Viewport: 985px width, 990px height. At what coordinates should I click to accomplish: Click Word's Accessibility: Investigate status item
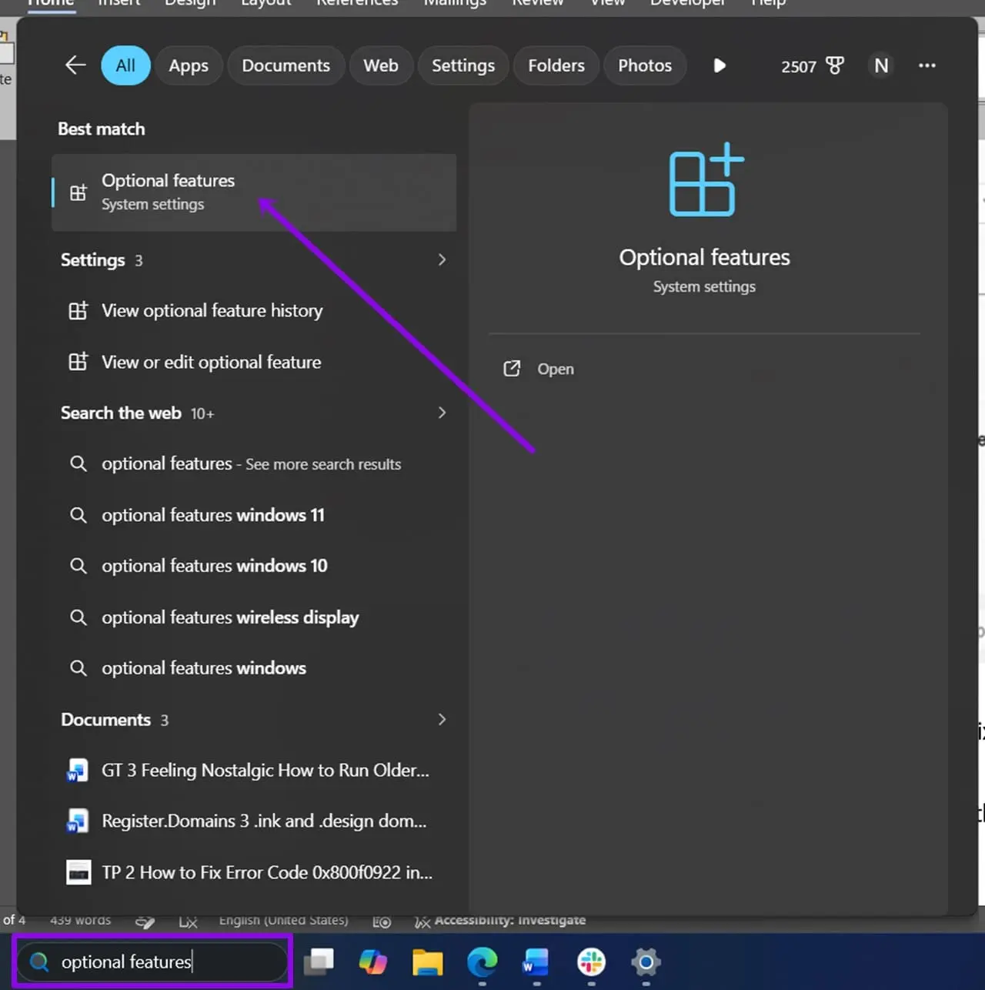coord(500,921)
